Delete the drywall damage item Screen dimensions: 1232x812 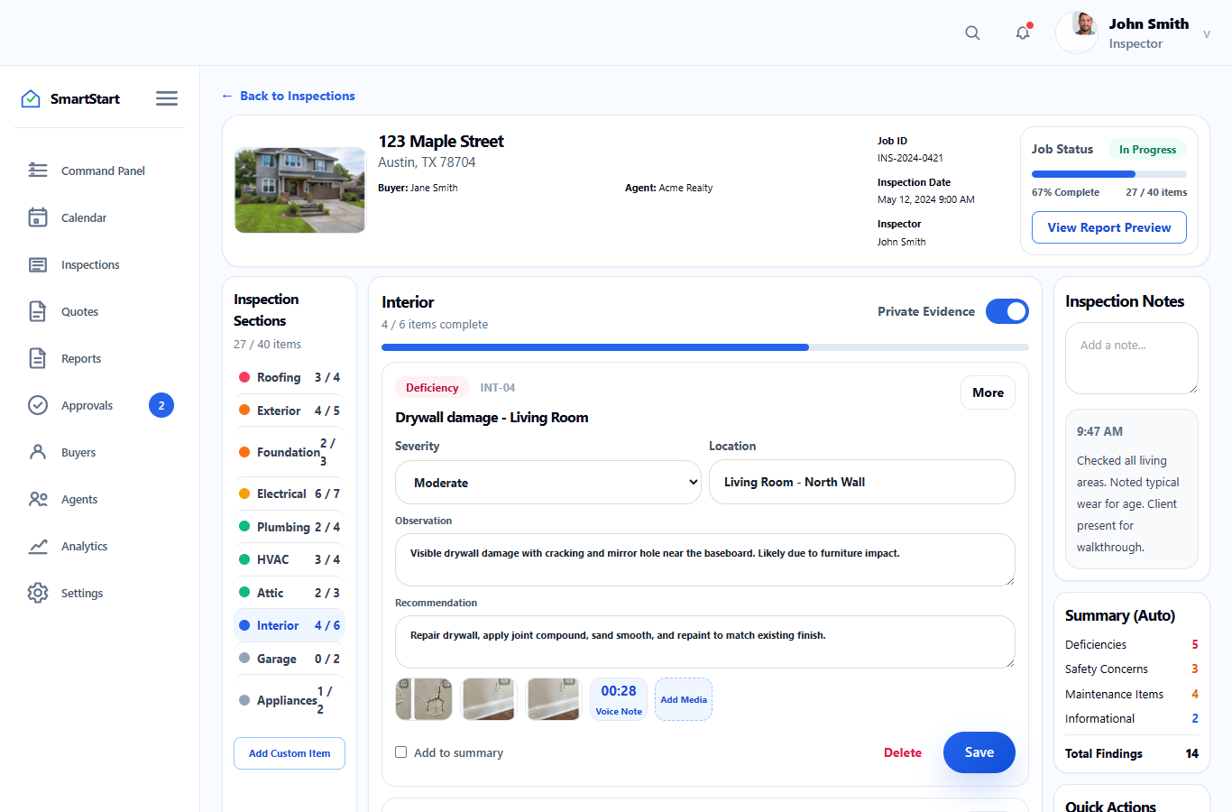903,752
